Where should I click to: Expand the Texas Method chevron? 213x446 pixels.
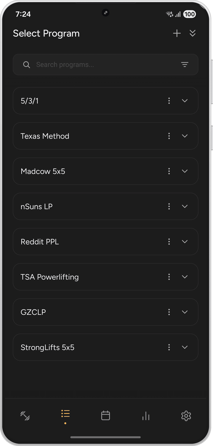[x=185, y=136]
